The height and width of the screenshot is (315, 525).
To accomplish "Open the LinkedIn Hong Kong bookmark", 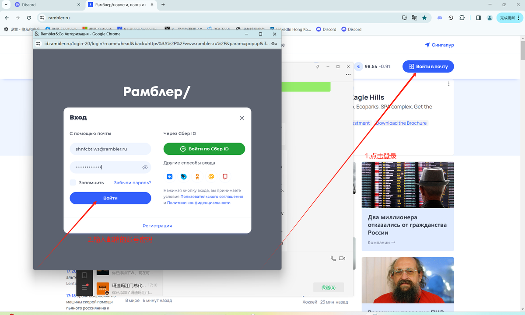I will pyautogui.click(x=290, y=29).
